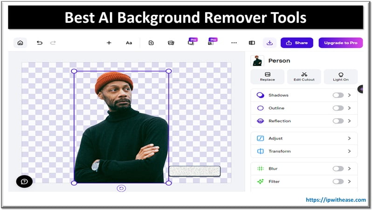Image resolution: width=373 pixels, height=211 pixels.
Task: Click the top-left resize handle of cutout
Action: [74, 71]
